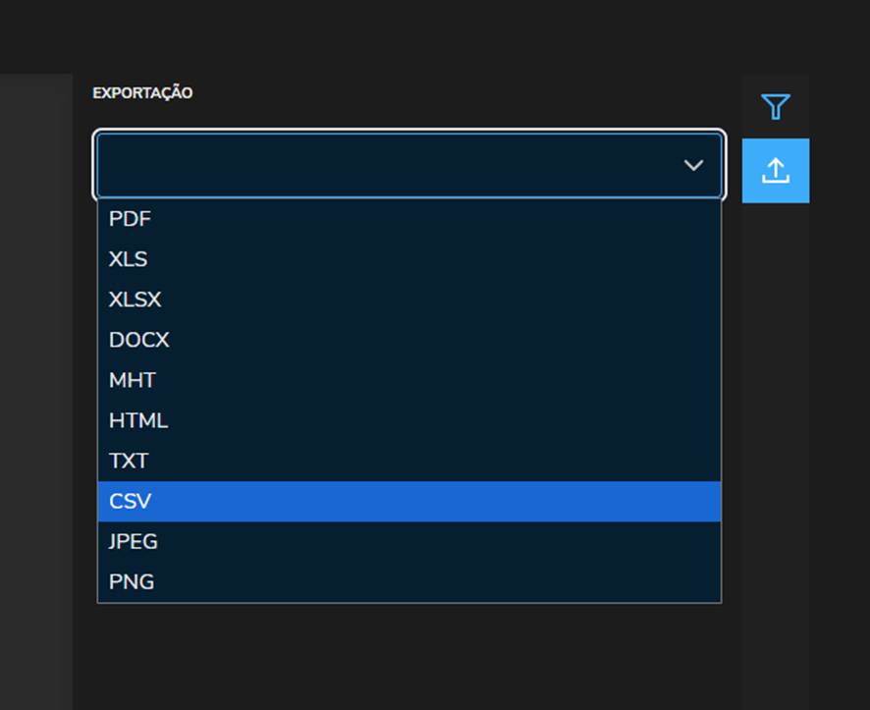Image resolution: width=870 pixels, height=710 pixels.
Task: Collapse the export format dropdown chevron
Action: pos(693,165)
